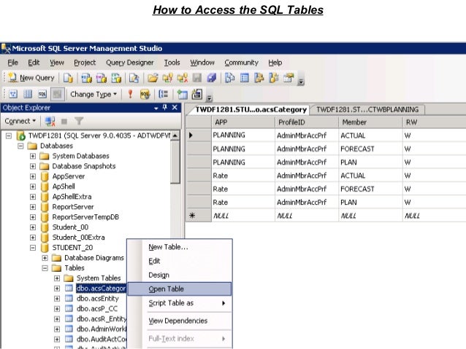Image resolution: width=466 pixels, height=349 pixels.
Task: Click the Disconnect icon in Object Explorer
Action: coord(50,121)
